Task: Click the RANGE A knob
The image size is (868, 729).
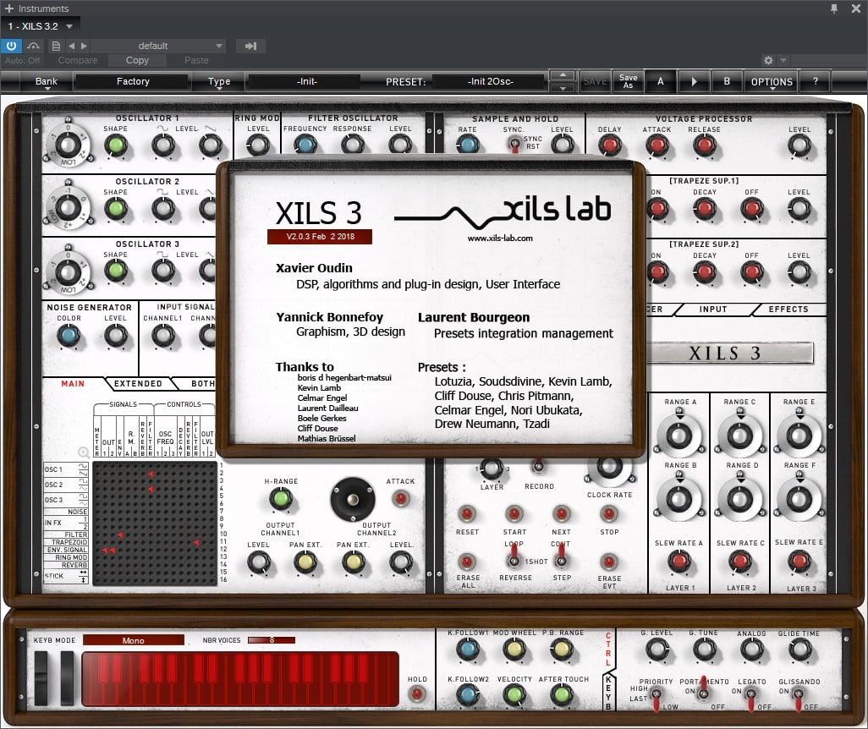Action: [x=679, y=436]
